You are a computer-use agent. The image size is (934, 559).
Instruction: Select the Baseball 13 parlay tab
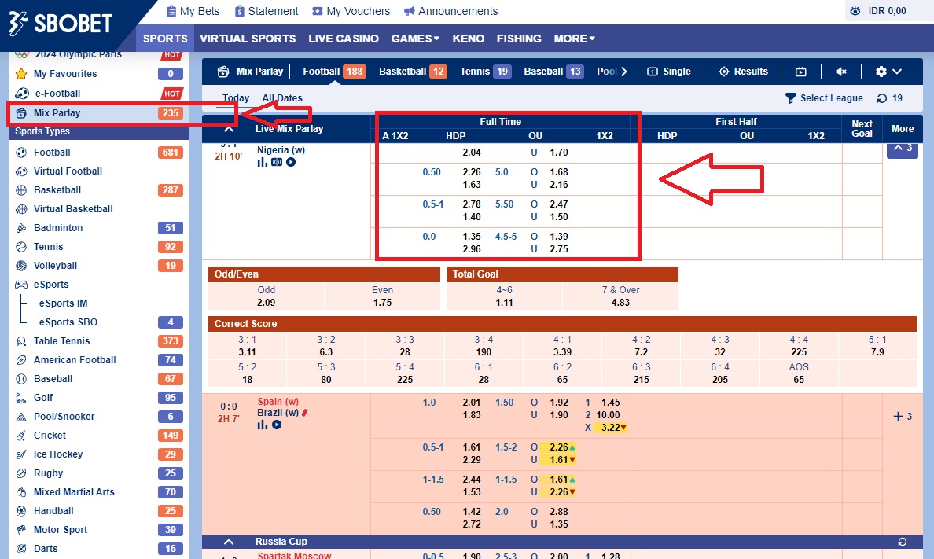coord(553,72)
